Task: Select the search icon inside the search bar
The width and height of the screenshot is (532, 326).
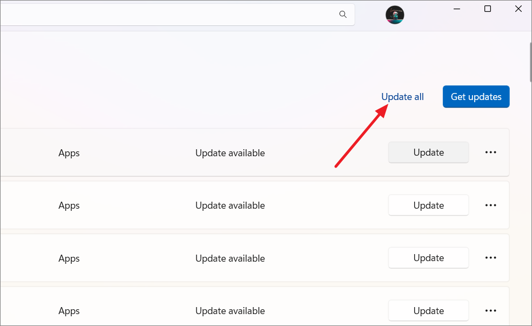Action: tap(343, 15)
